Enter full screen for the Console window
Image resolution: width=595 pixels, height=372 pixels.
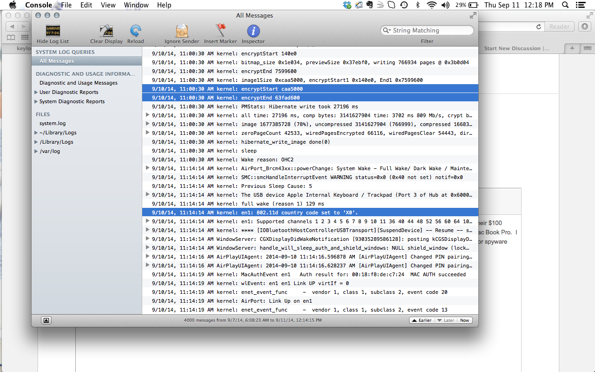[x=473, y=15]
